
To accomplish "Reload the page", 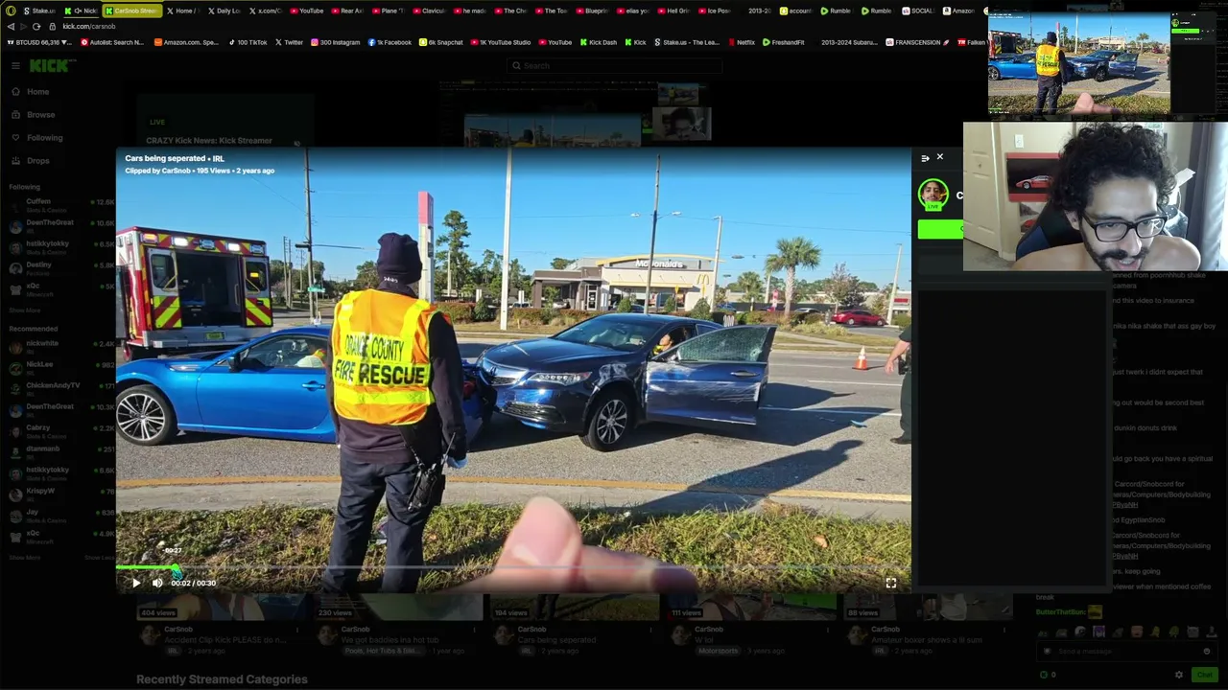I will pos(36,27).
